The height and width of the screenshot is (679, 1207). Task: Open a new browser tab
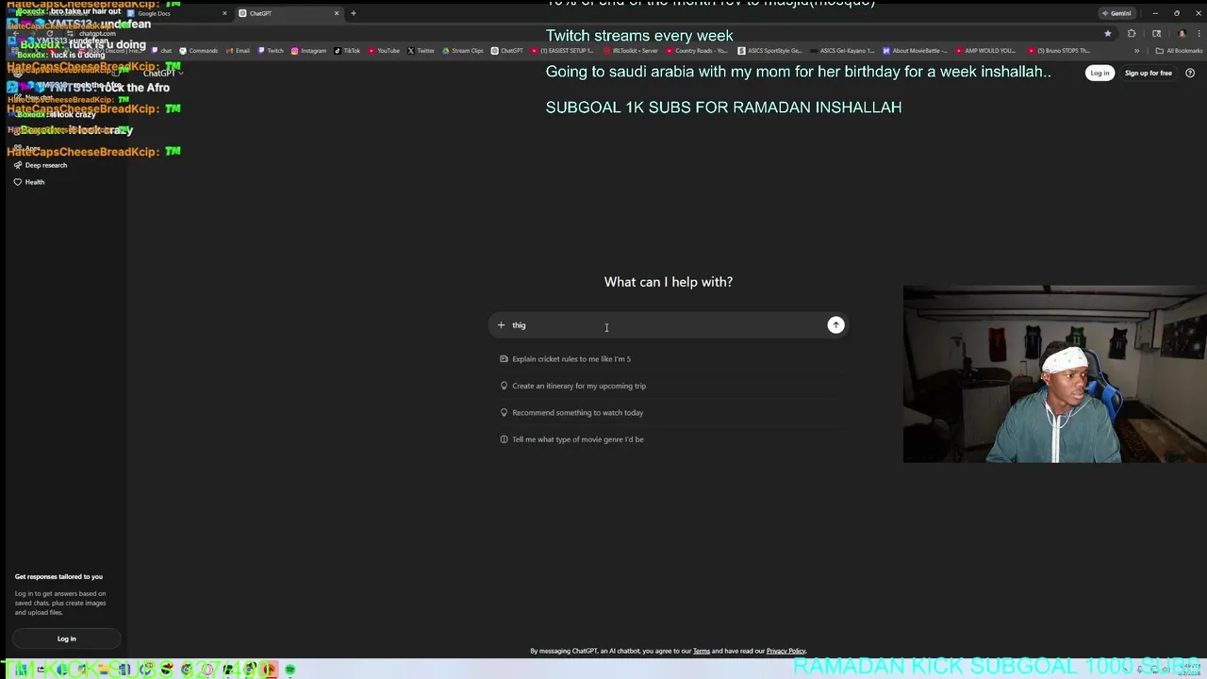click(354, 13)
